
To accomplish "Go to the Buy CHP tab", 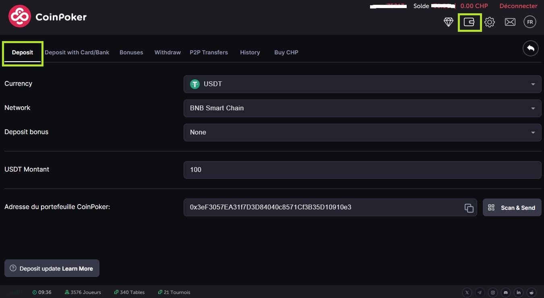I will click(286, 52).
